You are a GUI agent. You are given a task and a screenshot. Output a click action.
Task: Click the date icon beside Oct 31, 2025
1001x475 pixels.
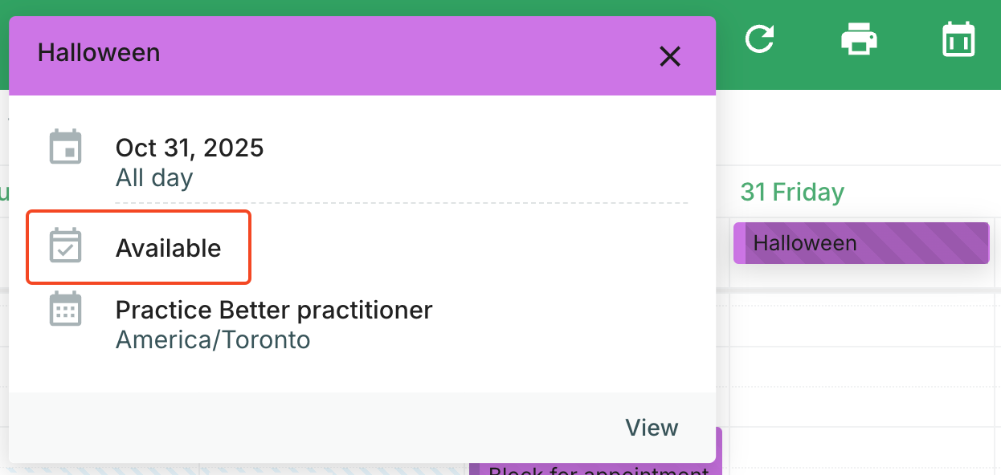(66, 148)
